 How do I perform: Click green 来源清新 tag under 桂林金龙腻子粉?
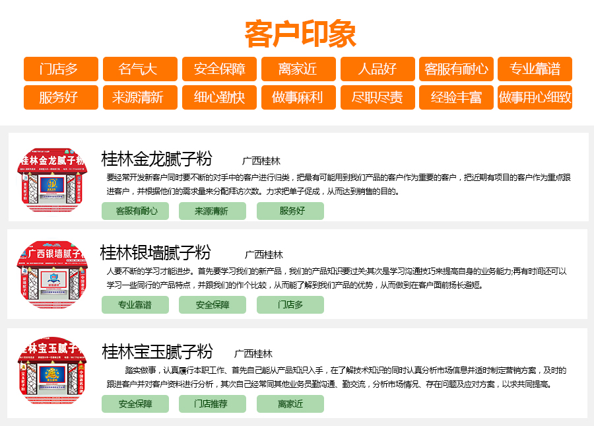213,211
